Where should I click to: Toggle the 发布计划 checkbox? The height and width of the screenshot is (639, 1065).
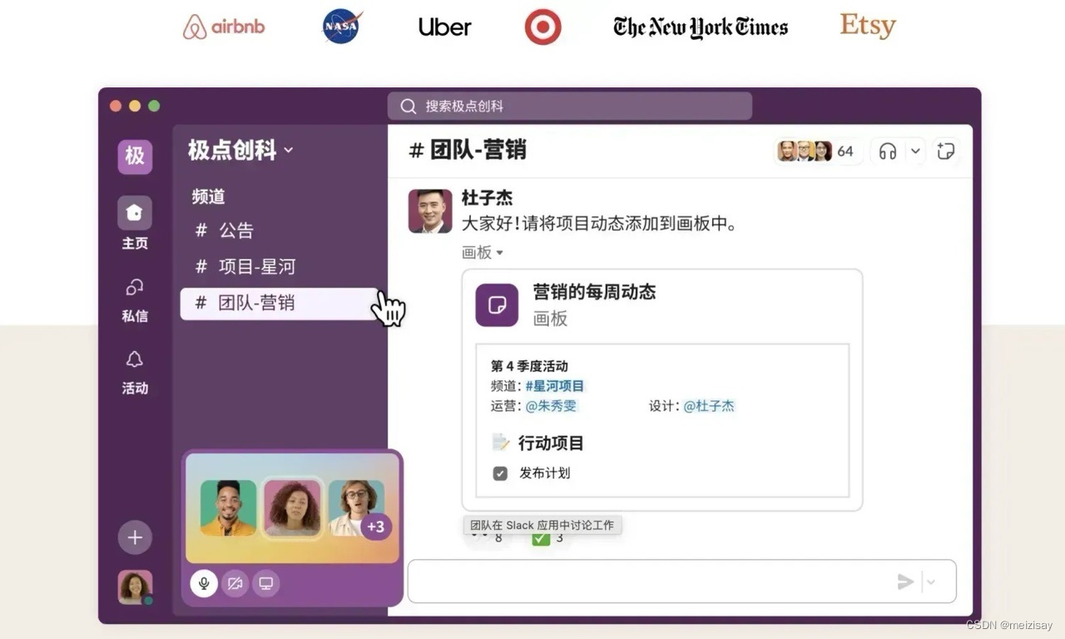[500, 473]
